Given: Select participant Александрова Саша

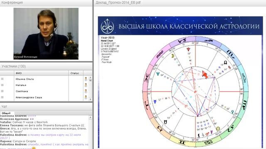Looking at the screenshot, I should [29, 97].
